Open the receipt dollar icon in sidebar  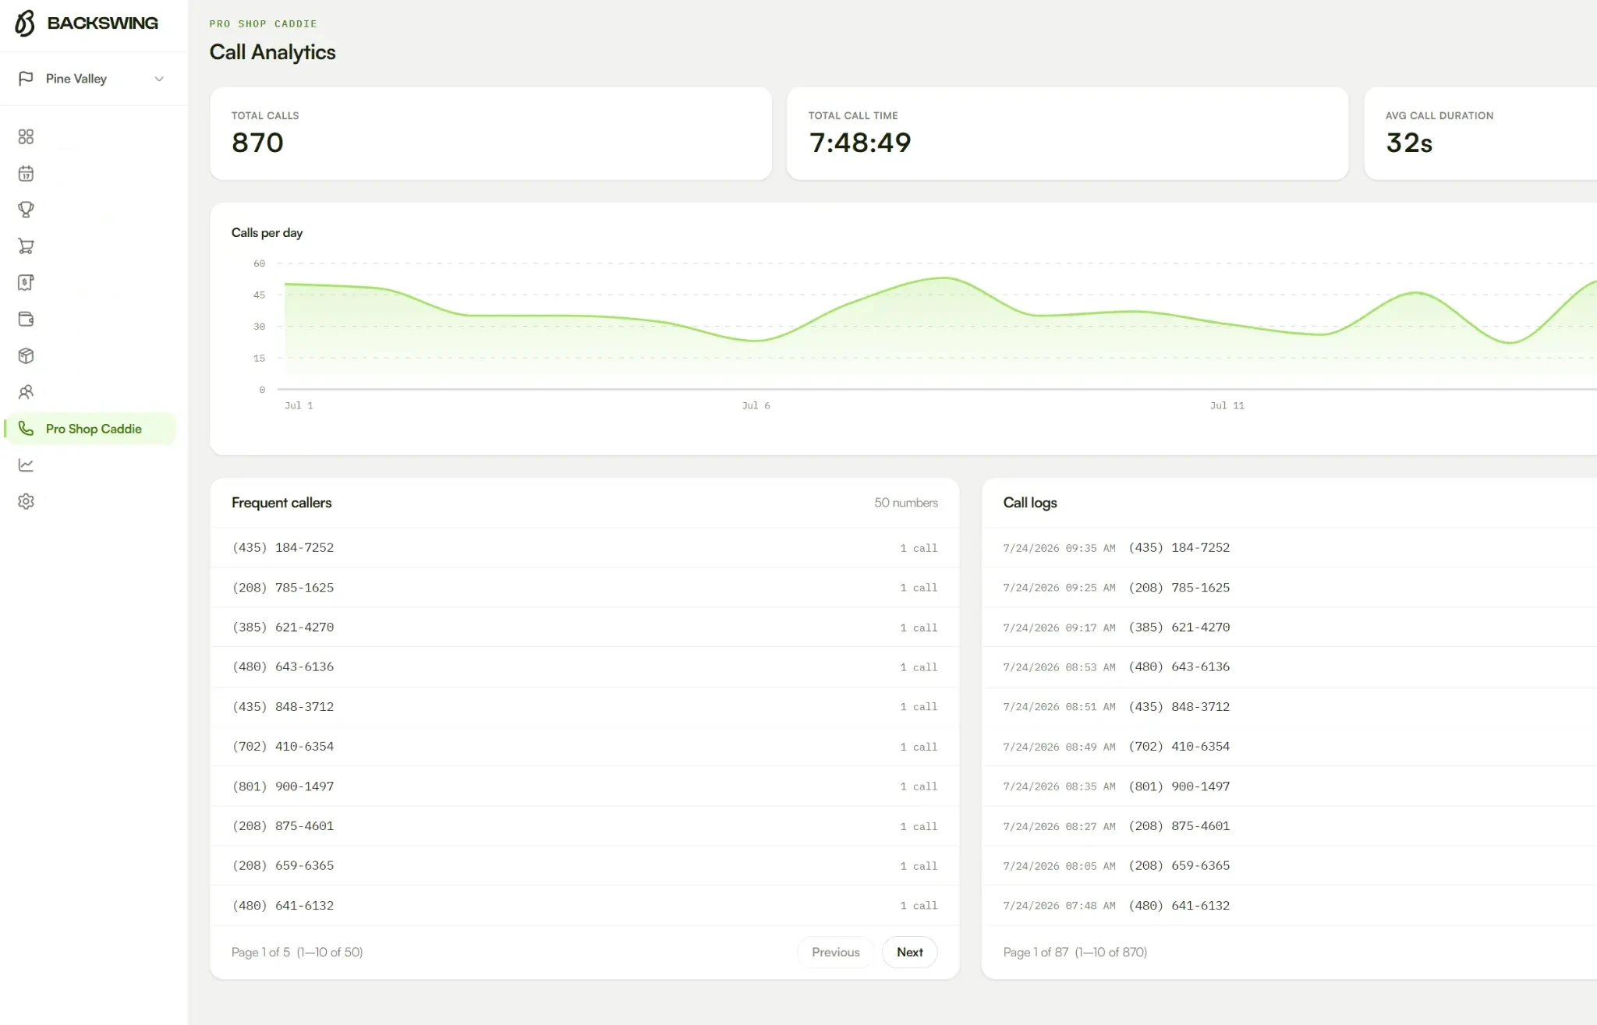tap(26, 282)
